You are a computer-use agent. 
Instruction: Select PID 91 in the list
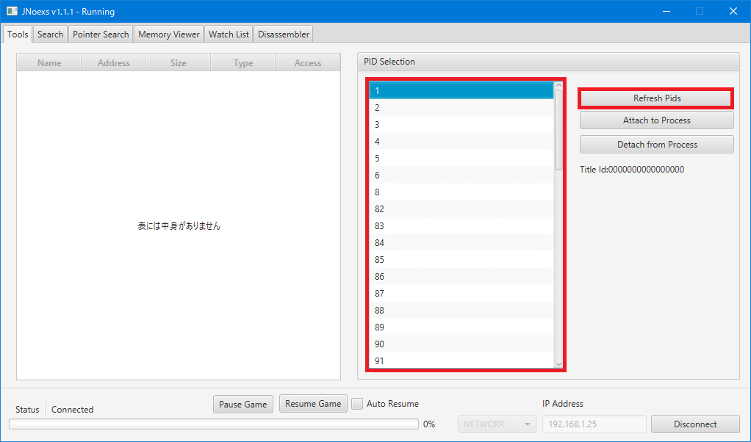pos(461,361)
